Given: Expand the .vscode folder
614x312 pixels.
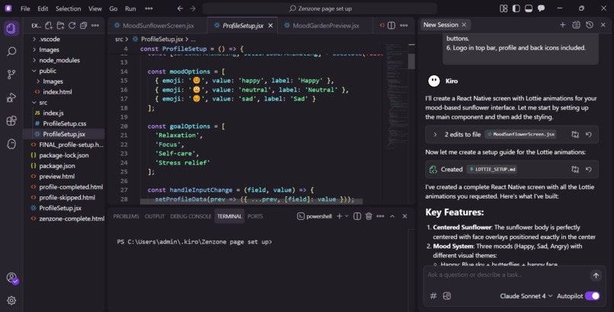Looking at the screenshot, I should 50,39.
